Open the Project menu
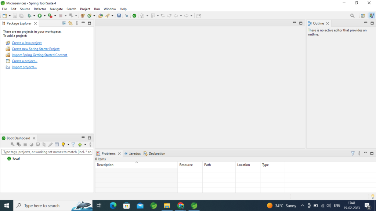Viewport: 376px width, 211px height. [85, 9]
